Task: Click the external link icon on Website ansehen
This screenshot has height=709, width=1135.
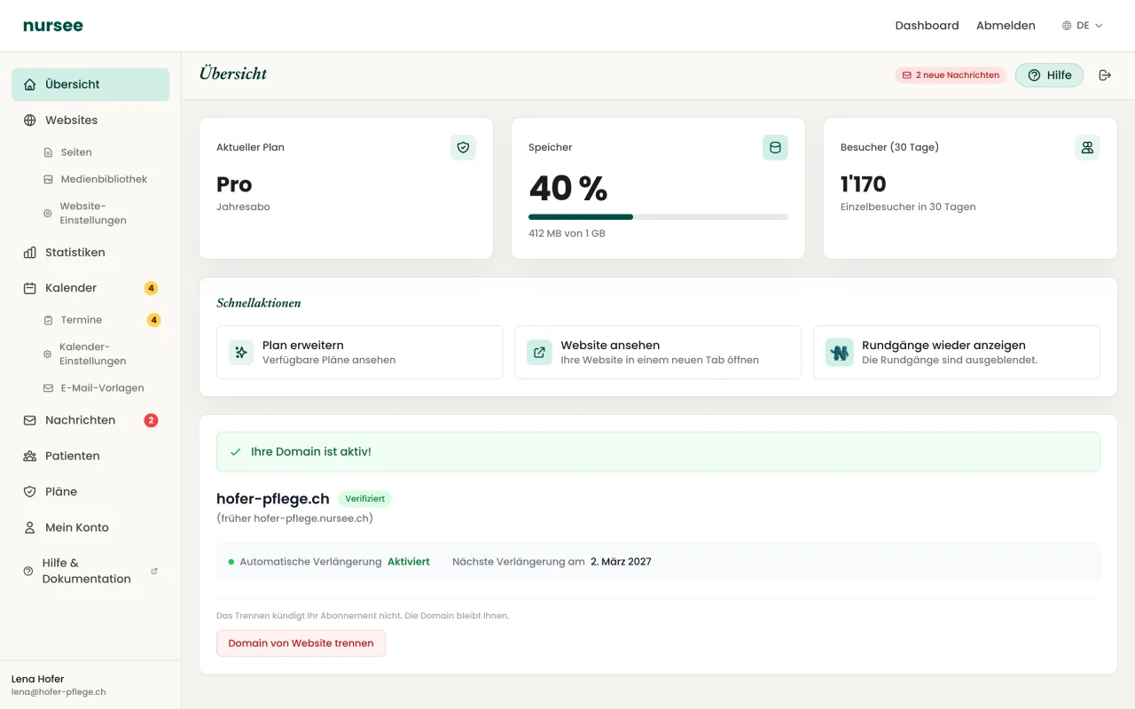Action: [x=539, y=352]
